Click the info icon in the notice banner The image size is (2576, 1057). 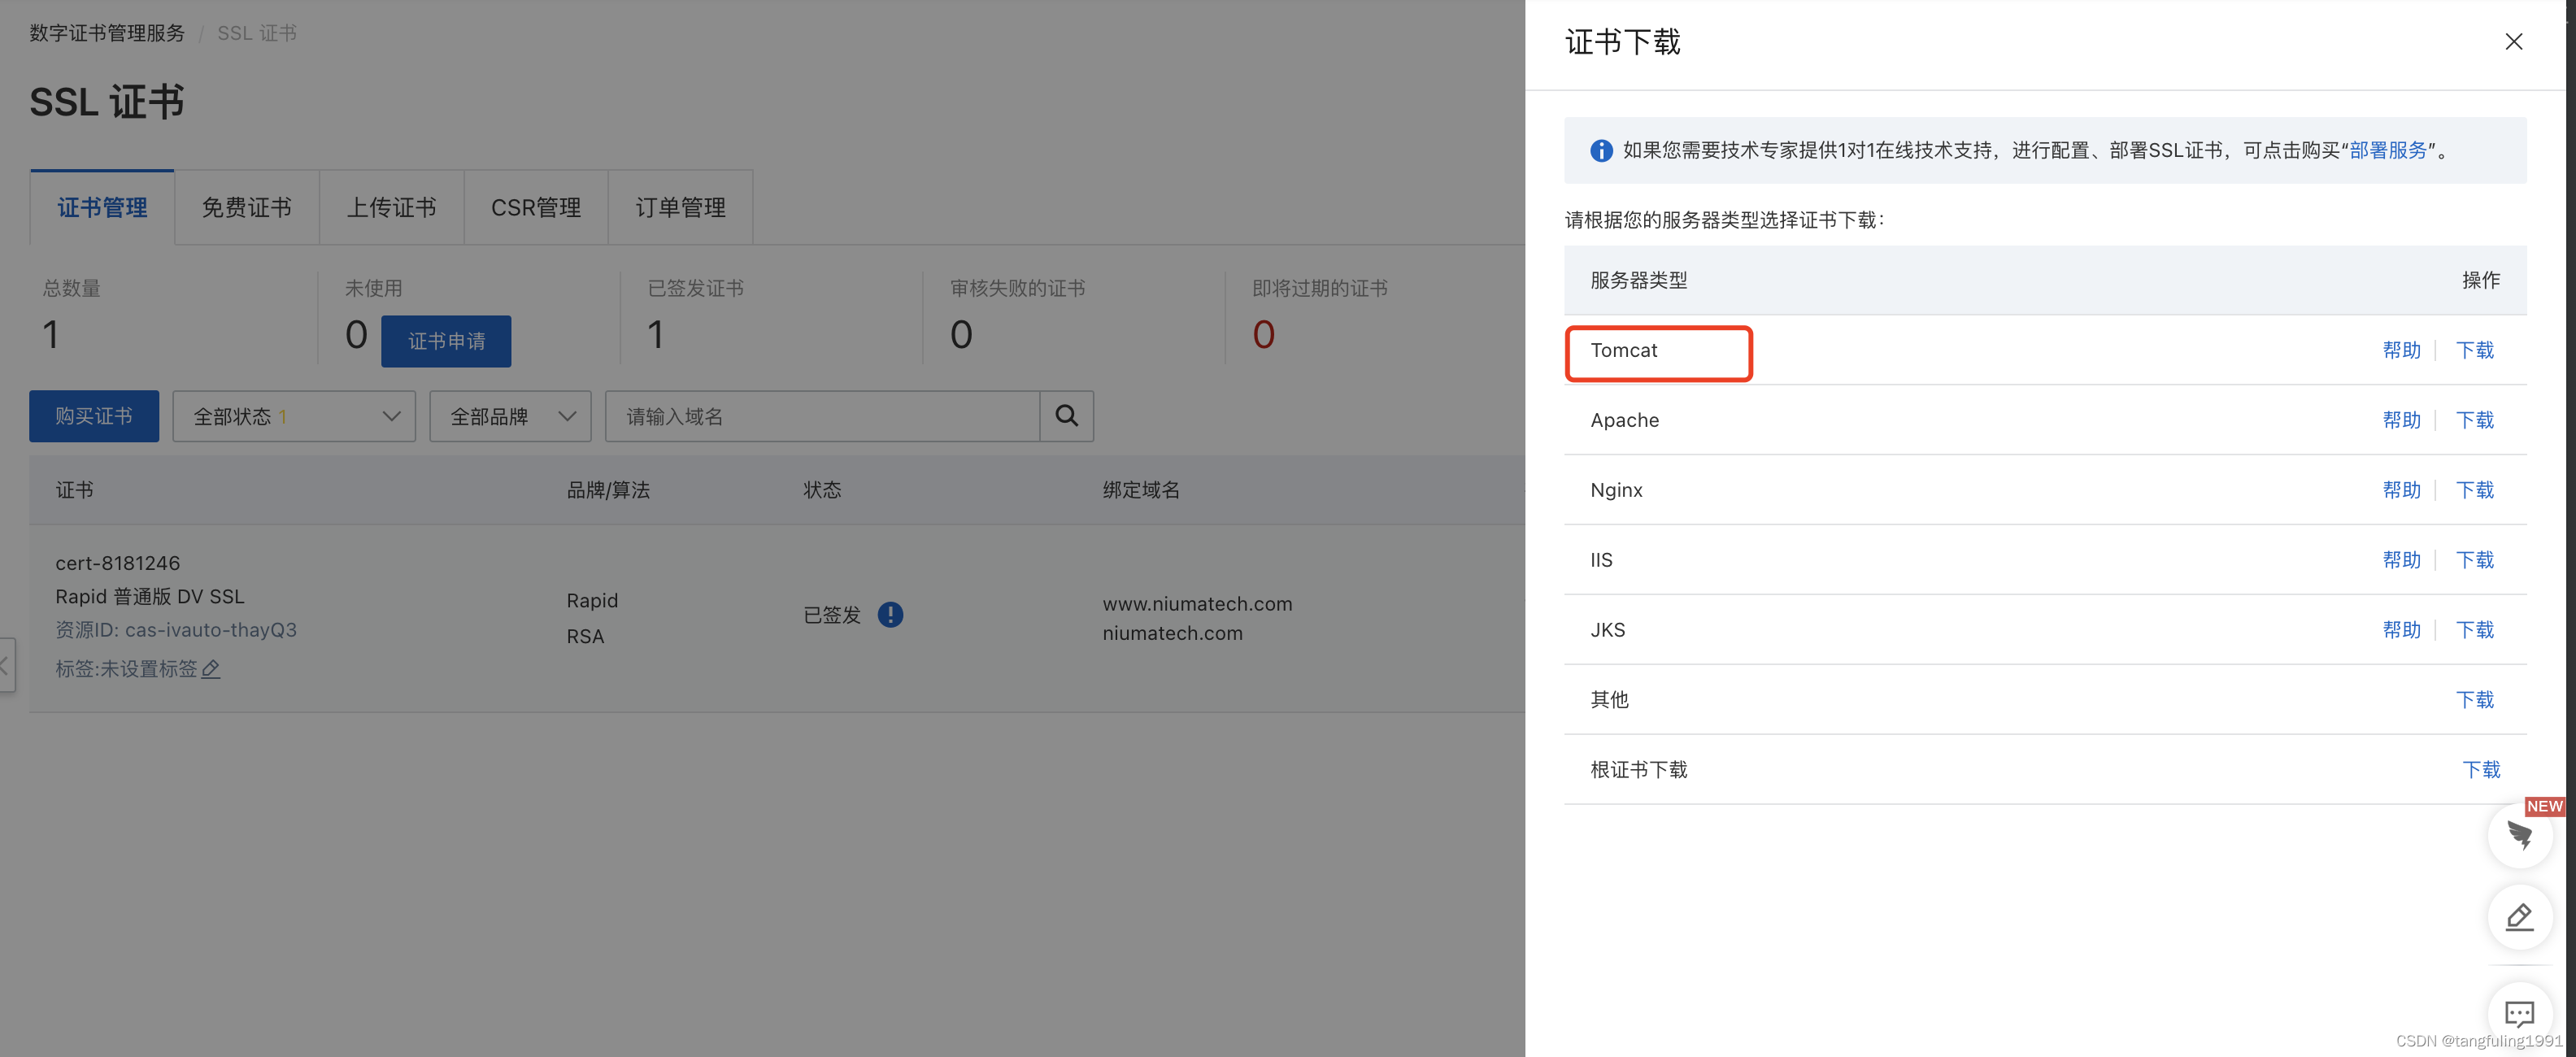point(1601,151)
